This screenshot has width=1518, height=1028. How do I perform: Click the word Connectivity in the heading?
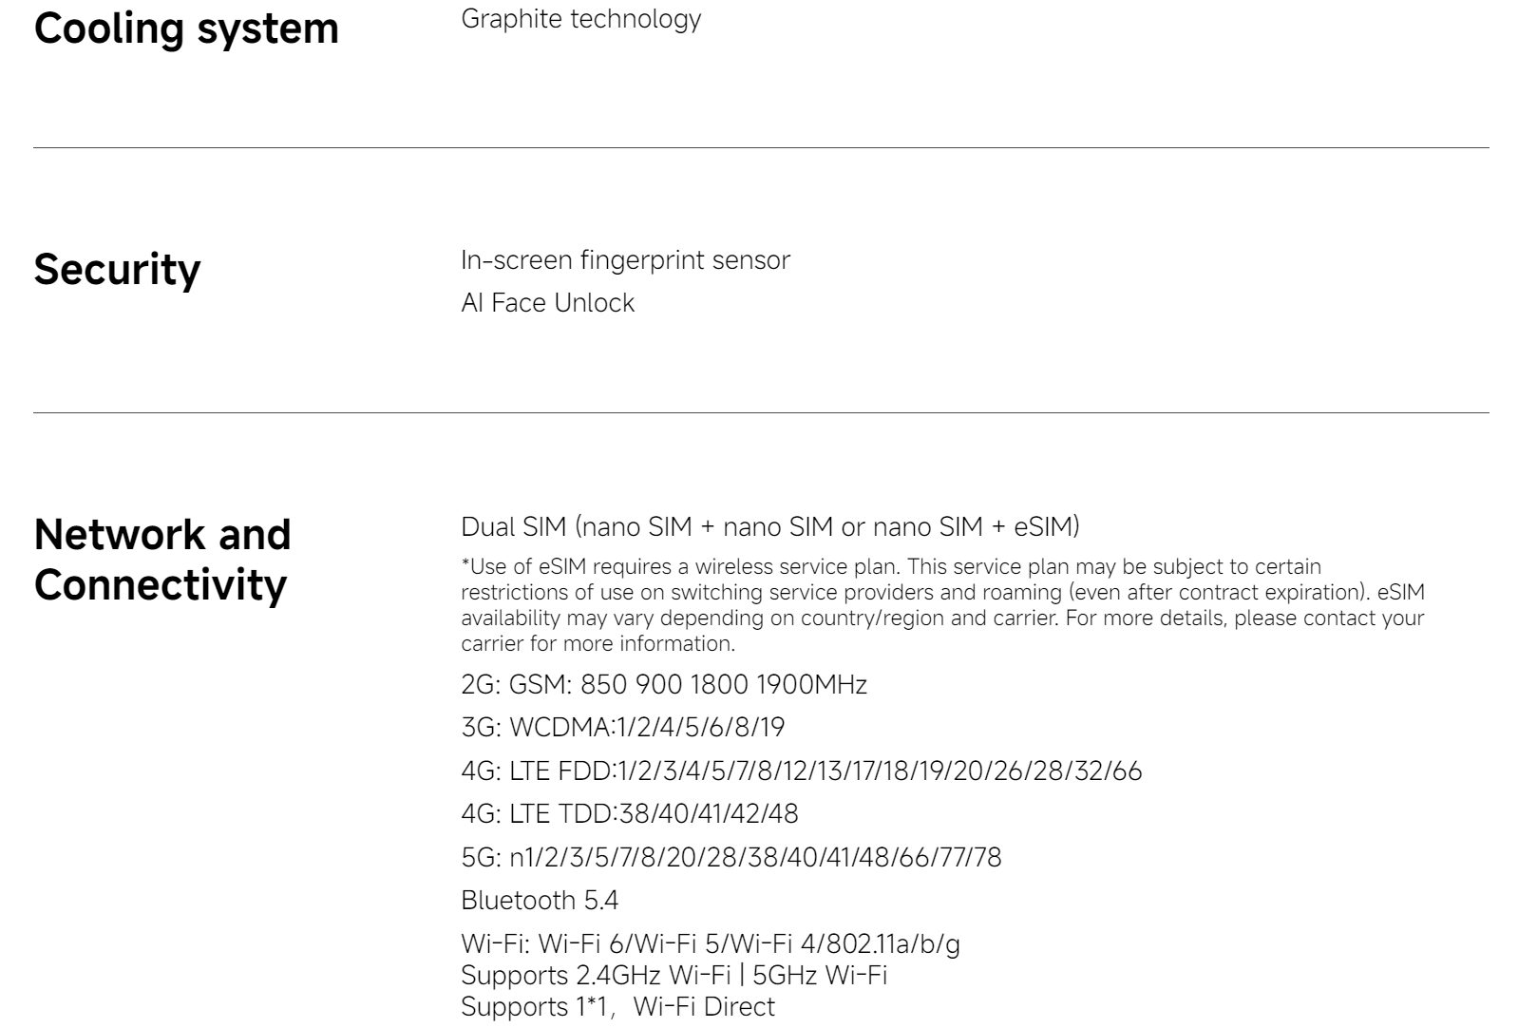click(x=161, y=584)
